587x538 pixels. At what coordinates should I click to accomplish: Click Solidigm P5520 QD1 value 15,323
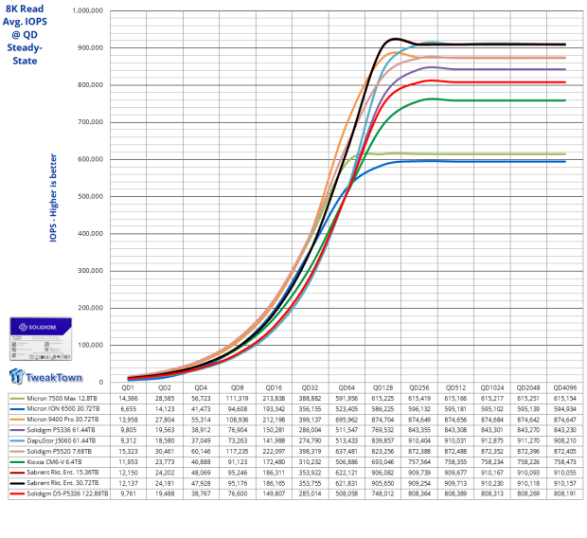pos(128,452)
